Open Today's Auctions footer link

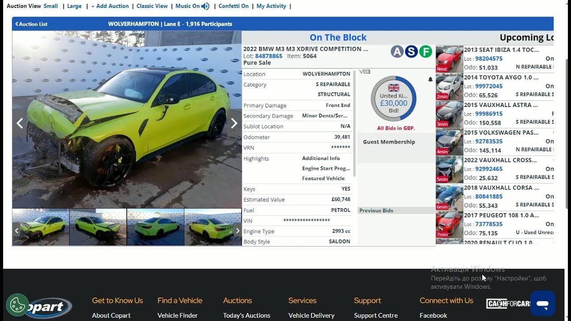pos(247,315)
